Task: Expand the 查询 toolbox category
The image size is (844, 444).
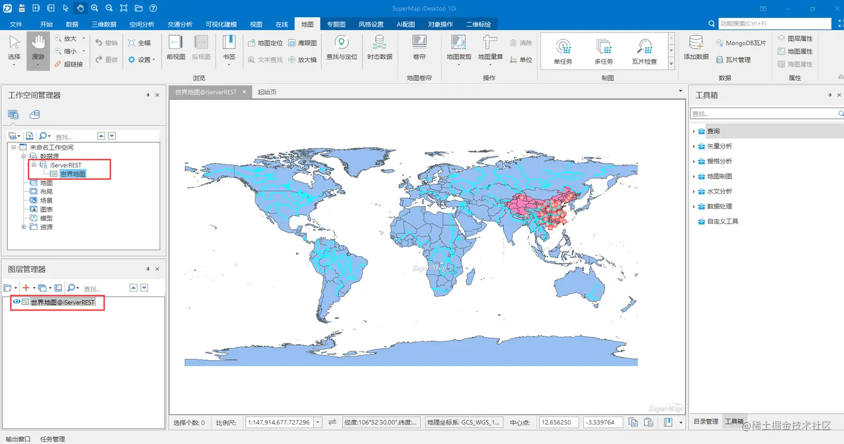Action: [x=694, y=131]
